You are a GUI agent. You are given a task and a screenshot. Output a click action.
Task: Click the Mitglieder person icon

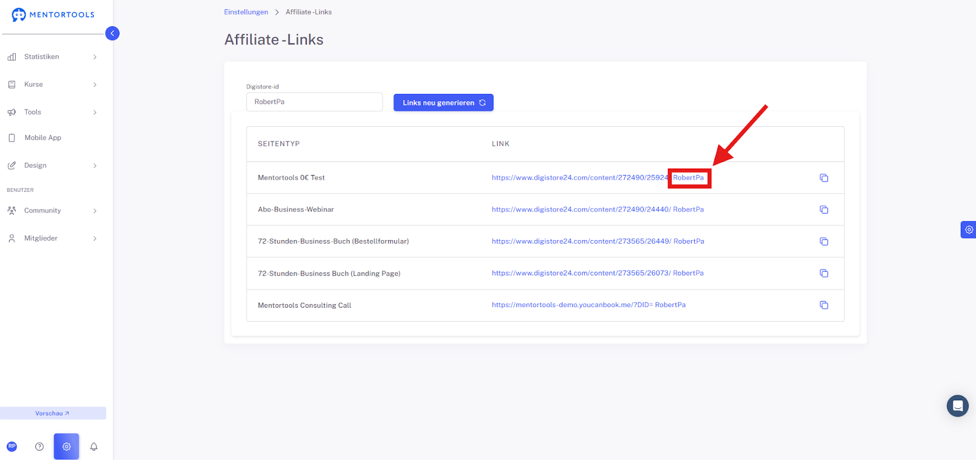click(12, 238)
